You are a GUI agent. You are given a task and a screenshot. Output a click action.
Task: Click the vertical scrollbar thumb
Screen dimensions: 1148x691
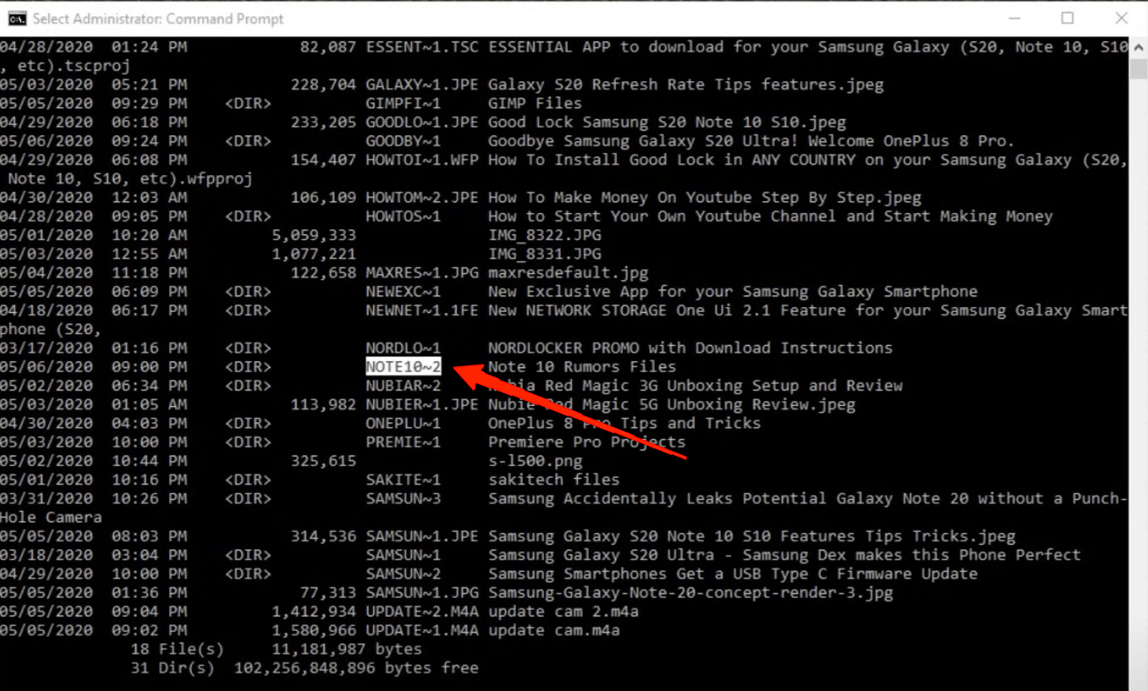(x=1138, y=68)
